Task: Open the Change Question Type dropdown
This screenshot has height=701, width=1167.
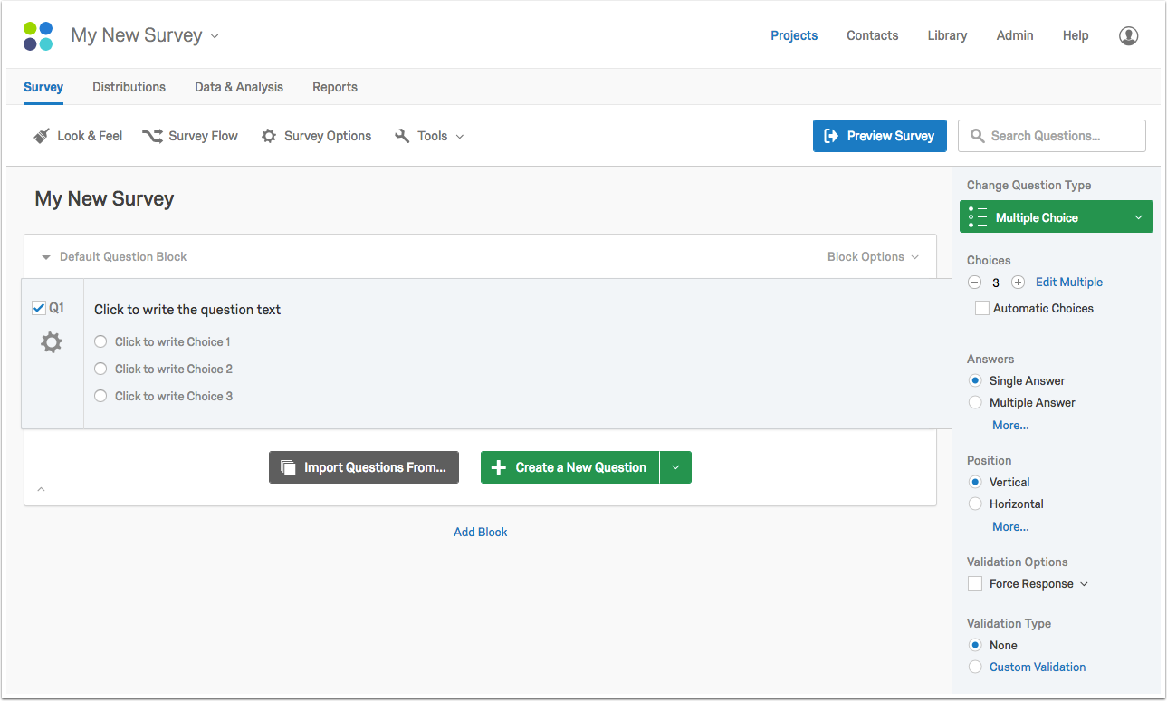Action: pos(1056,216)
